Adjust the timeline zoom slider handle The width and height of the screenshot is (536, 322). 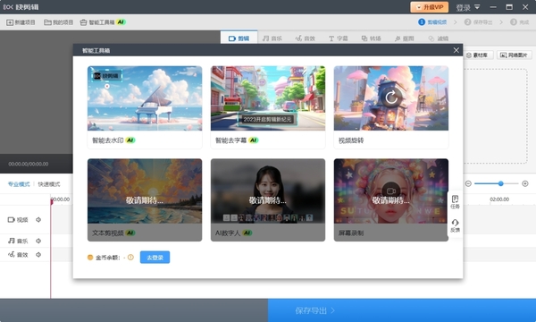click(501, 183)
